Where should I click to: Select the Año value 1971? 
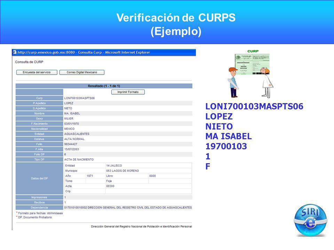[x=90, y=176]
